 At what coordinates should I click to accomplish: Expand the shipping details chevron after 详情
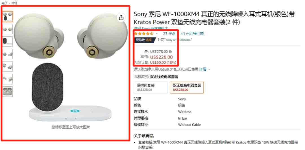click(209, 69)
